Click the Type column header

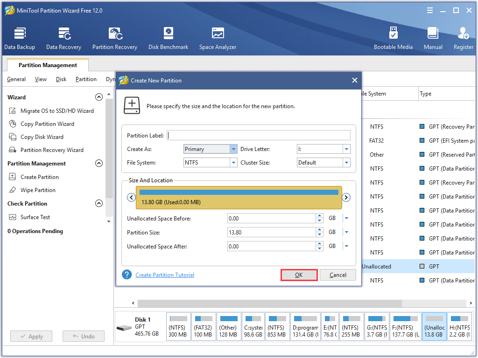pyautogui.click(x=447, y=94)
